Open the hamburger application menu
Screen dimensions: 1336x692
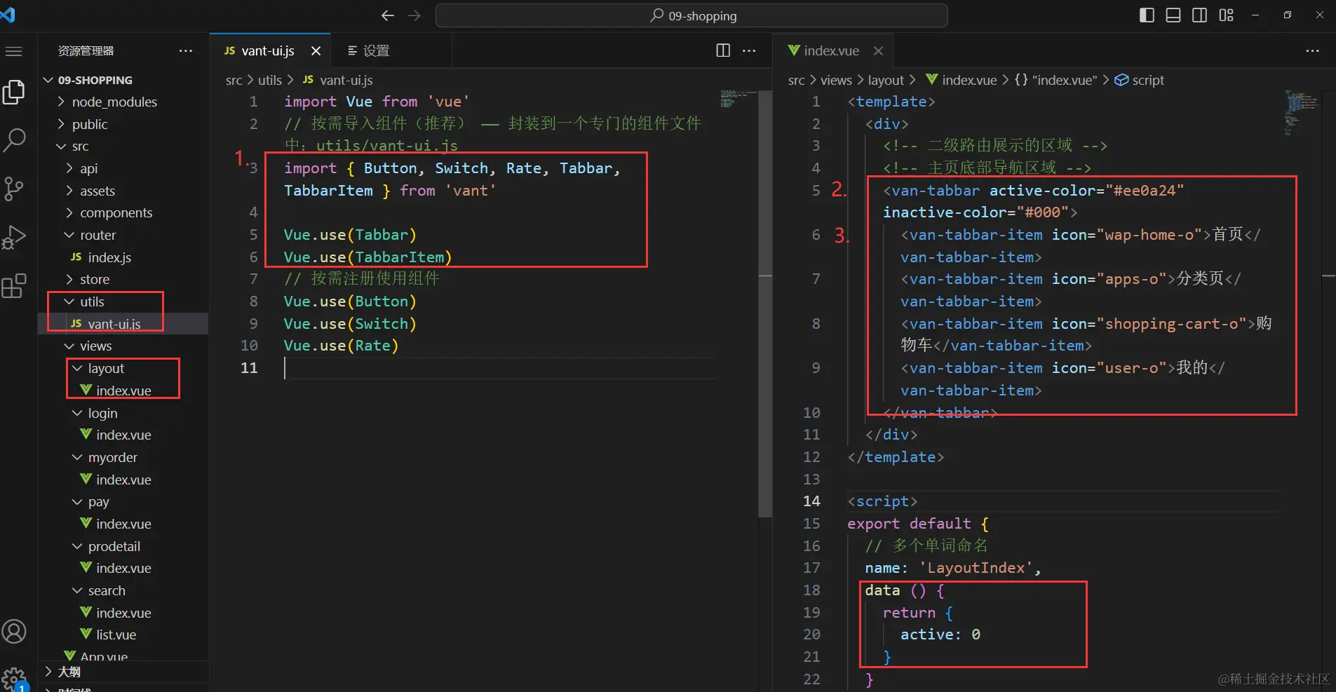[x=14, y=51]
